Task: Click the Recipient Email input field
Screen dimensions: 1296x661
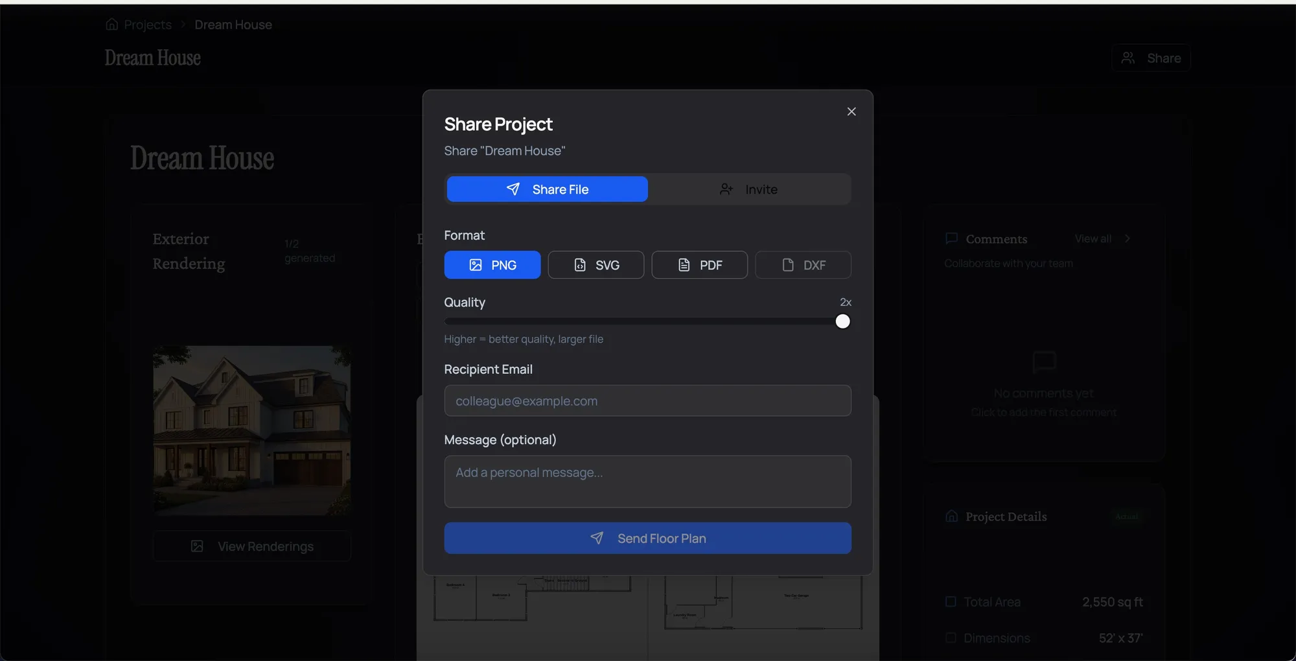Action: click(647, 400)
